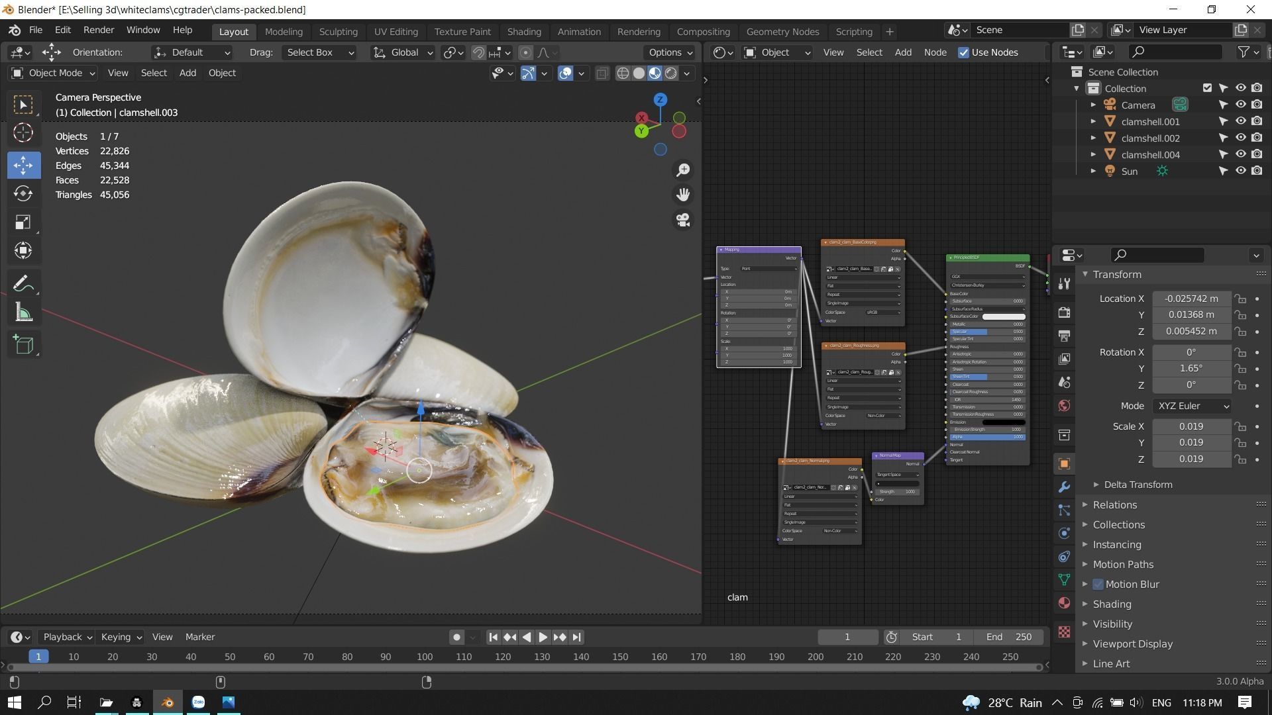Toggle Collection exclude checkbox in outliner
The image size is (1272, 715).
click(x=1207, y=88)
